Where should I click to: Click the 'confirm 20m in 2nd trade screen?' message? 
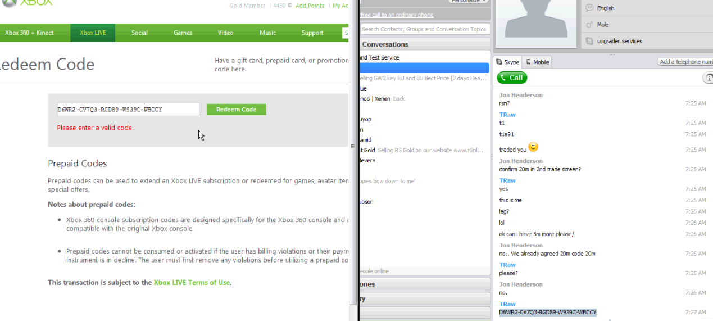click(540, 169)
